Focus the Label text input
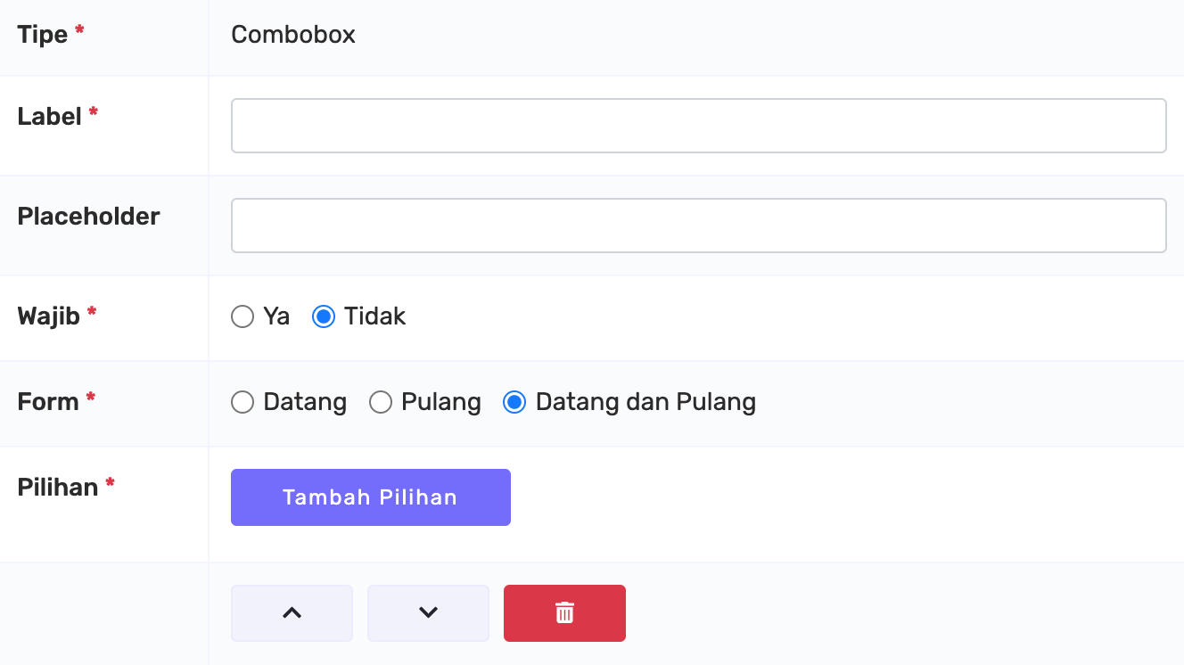The height and width of the screenshot is (665, 1184). tap(698, 126)
